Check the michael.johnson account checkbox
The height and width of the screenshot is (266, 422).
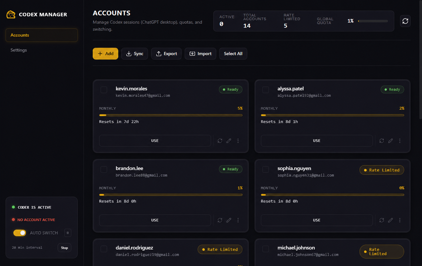coord(265,249)
